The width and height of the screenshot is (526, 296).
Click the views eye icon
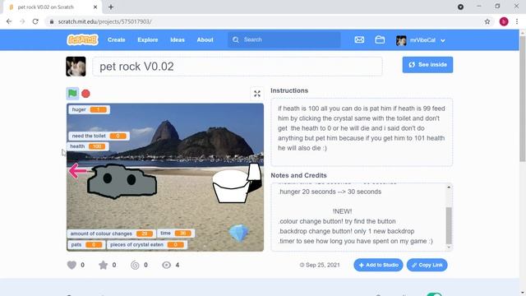[x=166, y=265]
